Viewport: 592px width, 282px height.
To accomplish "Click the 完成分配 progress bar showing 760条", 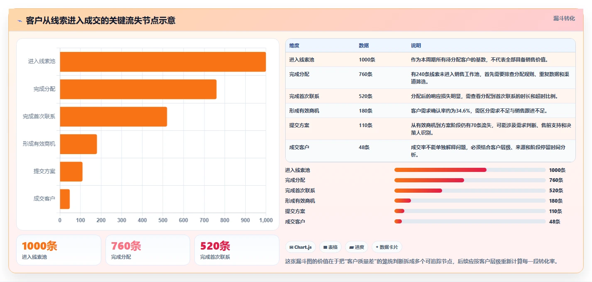I will click(x=470, y=180).
